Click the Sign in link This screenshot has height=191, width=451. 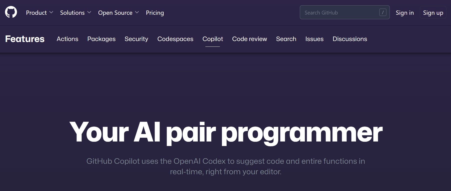405,13
